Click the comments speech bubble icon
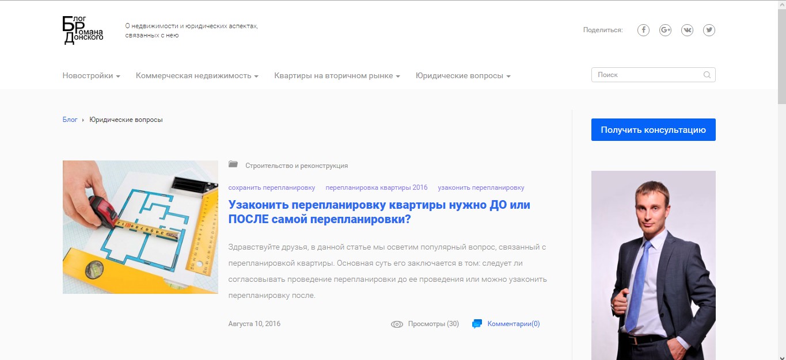This screenshot has width=786, height=360. pos(477,324)
